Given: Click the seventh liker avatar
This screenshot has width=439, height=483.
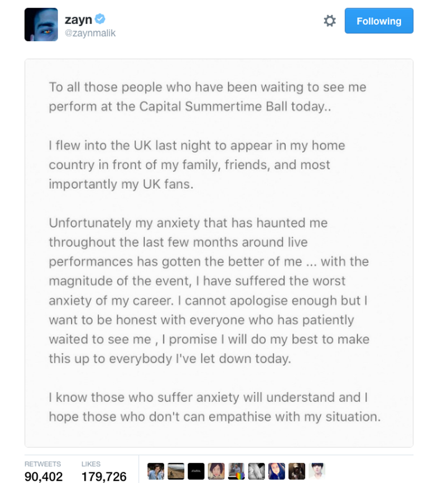Looking at the screenshot, I should pos(277,471).
